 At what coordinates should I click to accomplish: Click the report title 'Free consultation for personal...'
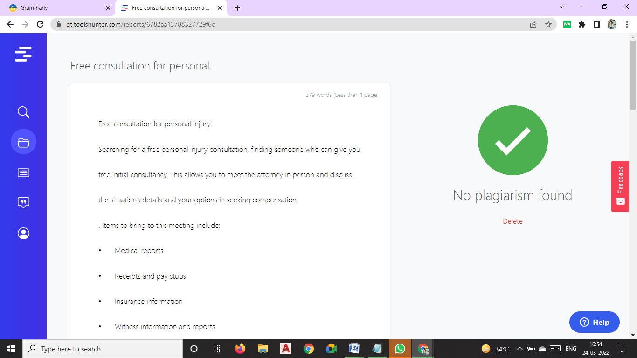(x=144, y=66)
